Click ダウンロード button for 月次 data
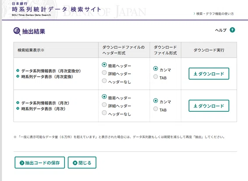Image resolution: width=248 pixels, height=181 pixels. (209, 106)
